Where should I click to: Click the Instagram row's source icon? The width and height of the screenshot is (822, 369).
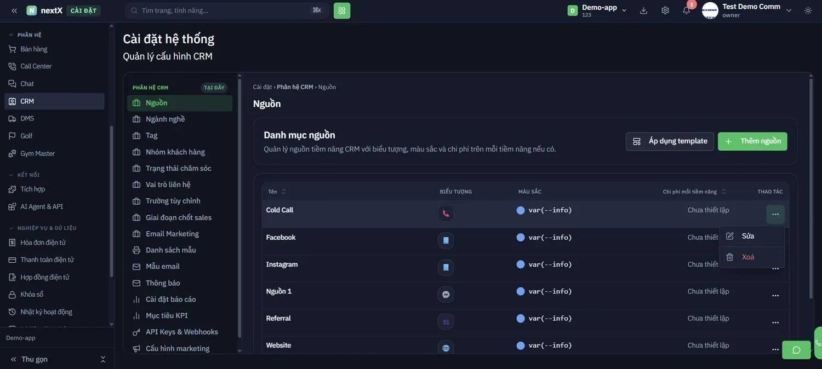446,267
